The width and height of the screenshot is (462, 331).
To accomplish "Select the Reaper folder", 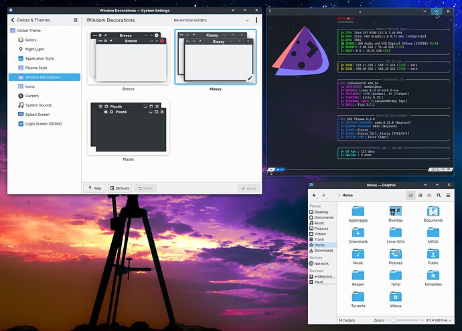I will (x=358, y=278).
